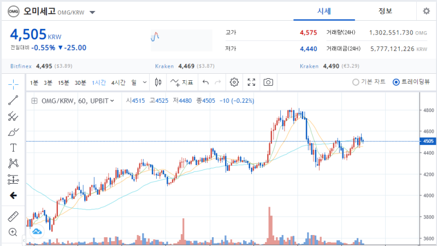Set chart interval to 1시간

click(99, 83)
